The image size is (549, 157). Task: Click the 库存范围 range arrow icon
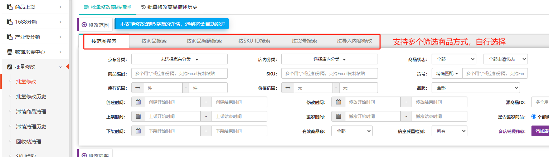(138, 88)
